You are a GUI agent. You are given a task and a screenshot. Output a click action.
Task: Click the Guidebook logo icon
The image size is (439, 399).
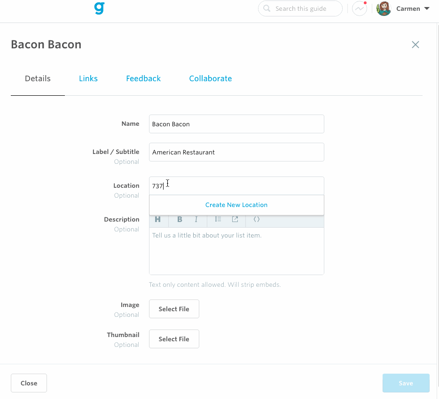point(99,8)
